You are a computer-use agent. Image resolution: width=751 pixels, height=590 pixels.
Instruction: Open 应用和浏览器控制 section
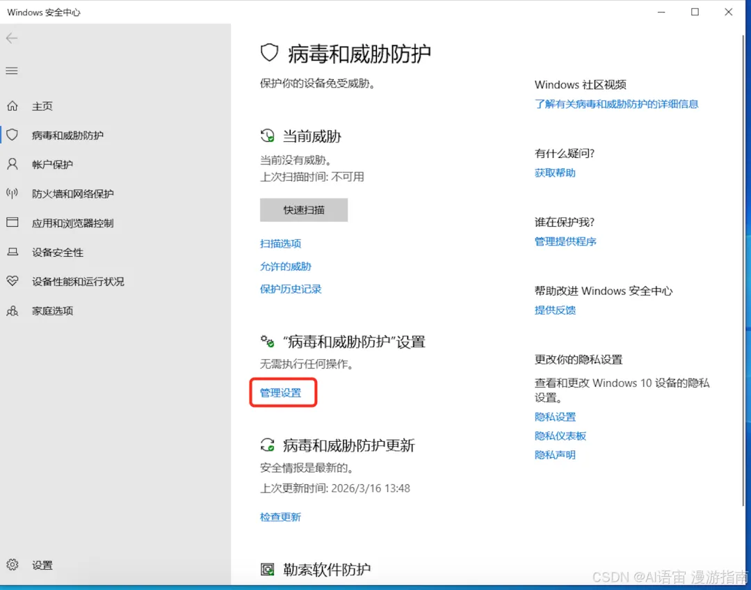(73, 223)
